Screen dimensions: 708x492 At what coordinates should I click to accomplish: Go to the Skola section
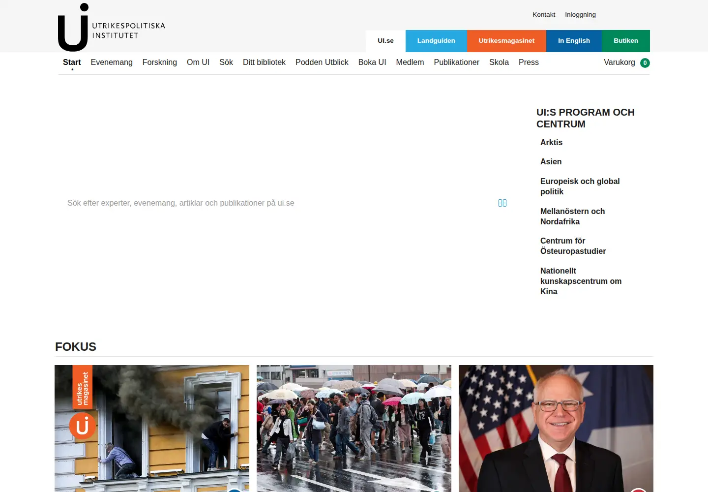click(499, 62)
